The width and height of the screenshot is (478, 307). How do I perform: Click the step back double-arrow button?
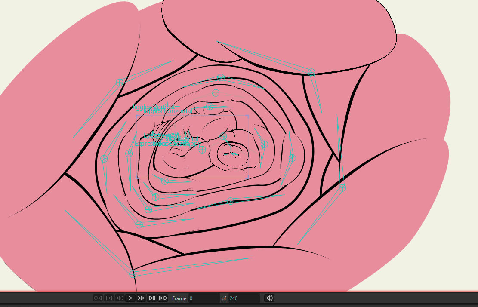(x=120, y=298)
